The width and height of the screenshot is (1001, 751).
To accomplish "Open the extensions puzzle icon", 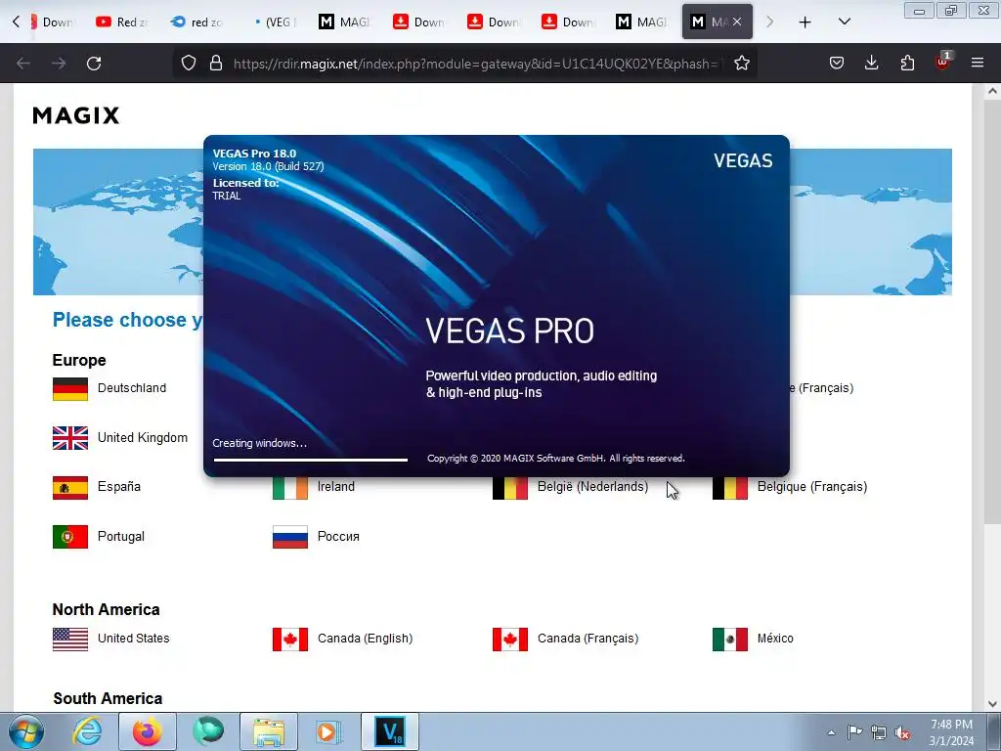I will coord(907,63).
